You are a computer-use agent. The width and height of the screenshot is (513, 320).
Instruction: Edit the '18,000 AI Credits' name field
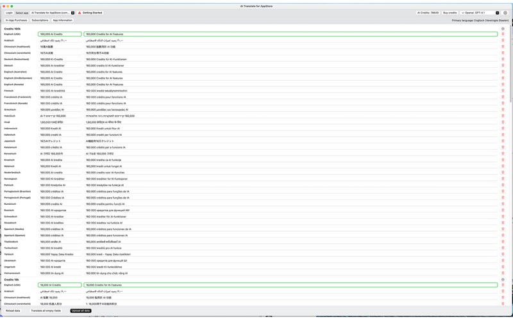coord(60,285)
